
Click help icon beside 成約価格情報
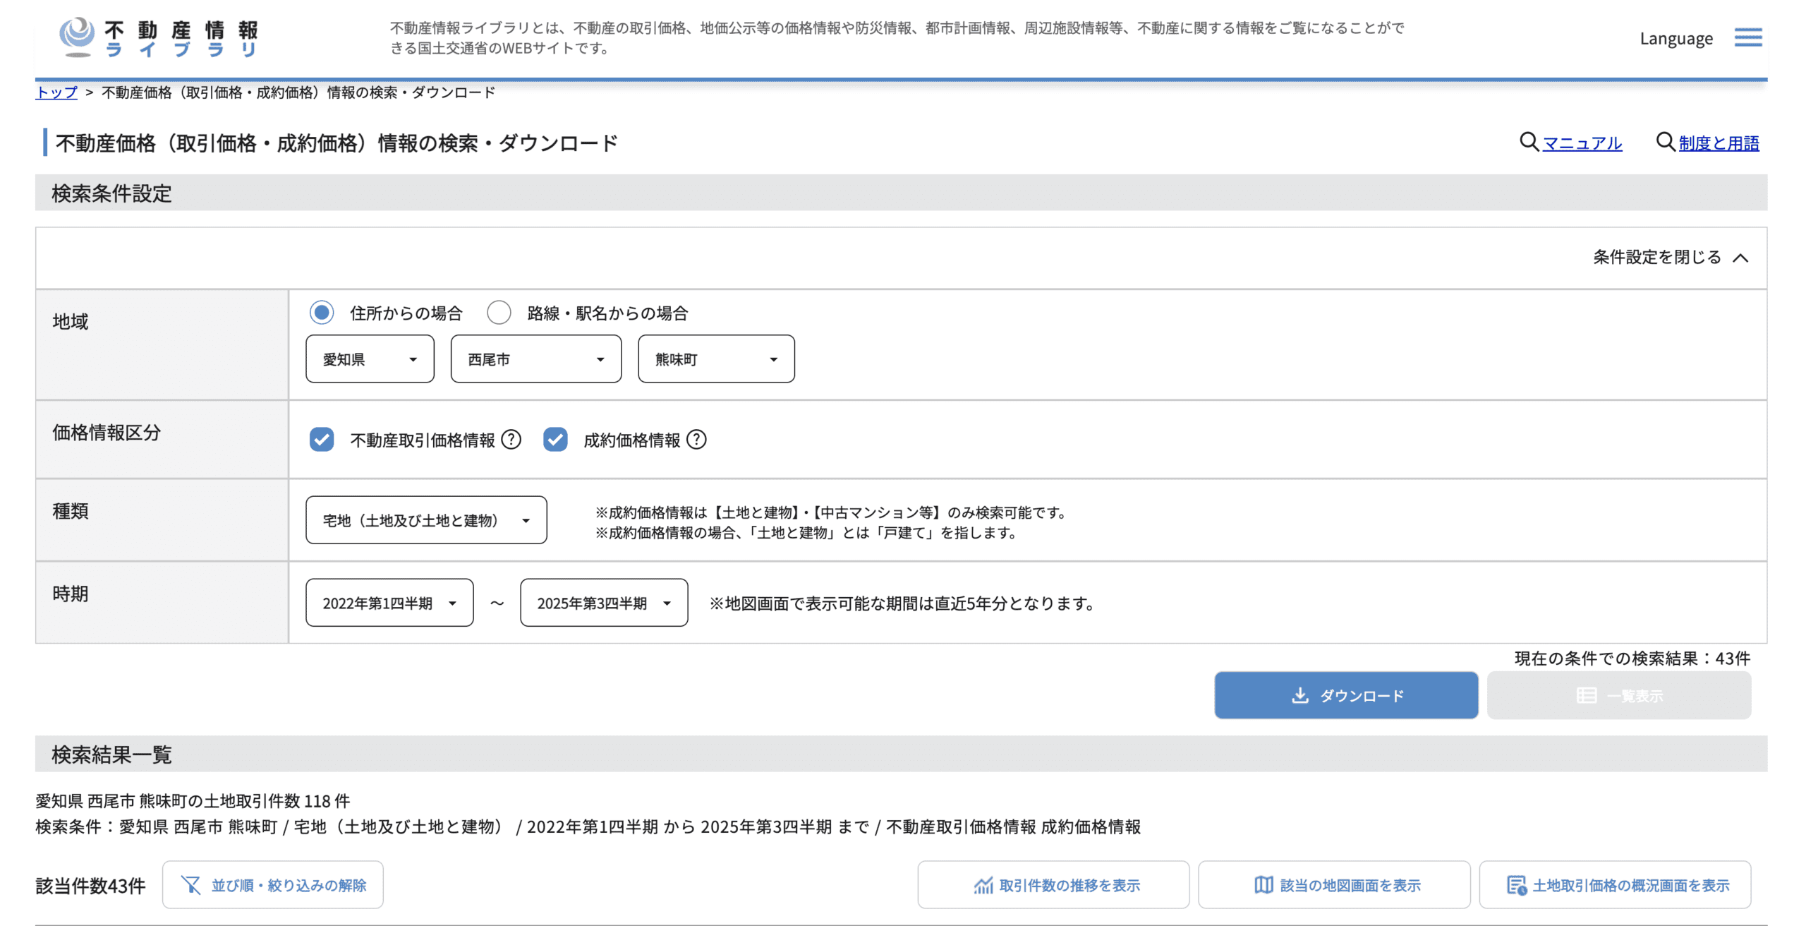point(696,440)
